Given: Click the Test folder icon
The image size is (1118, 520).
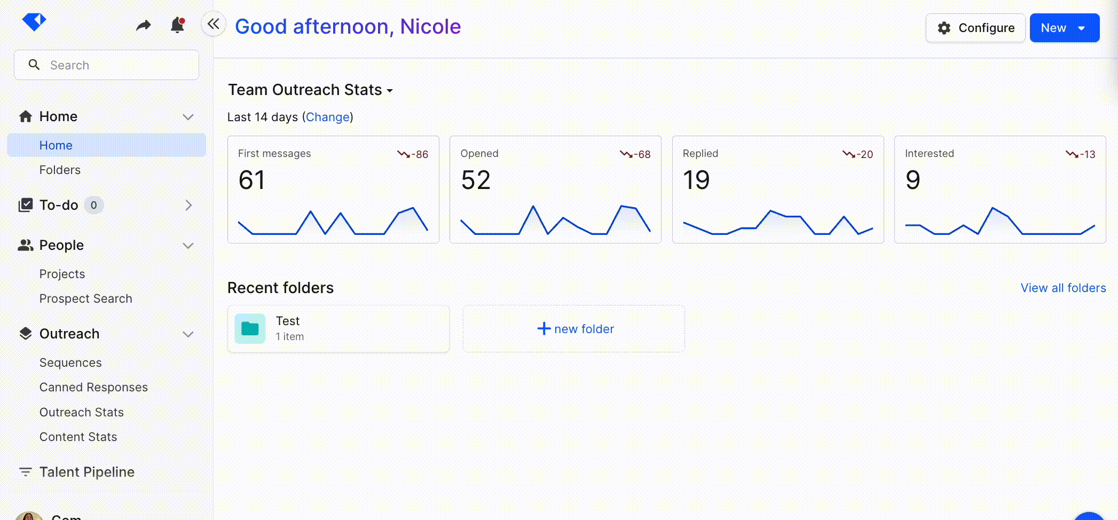Looking at the screenshot, I should click(x=250, y=329).
